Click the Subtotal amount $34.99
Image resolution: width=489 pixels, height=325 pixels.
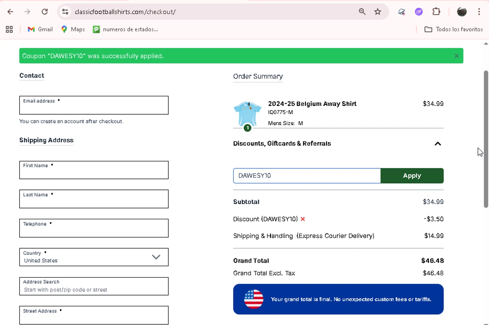[x=433, y=202]
